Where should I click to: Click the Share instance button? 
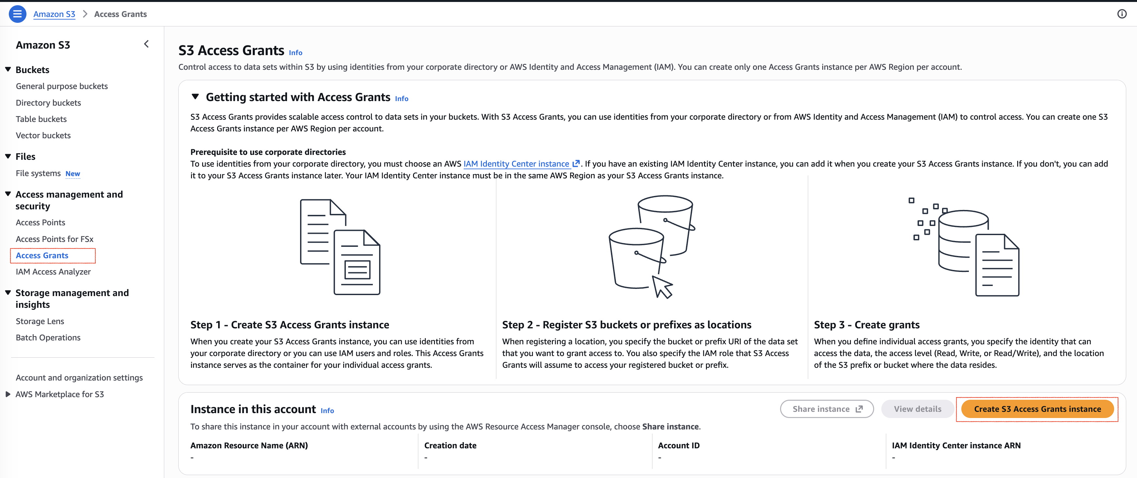pyautogui.click(x=827, y=409)
